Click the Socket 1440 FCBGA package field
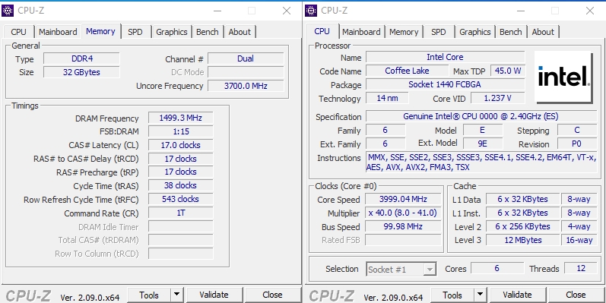Screen dimensions: 606x303 coord(446,84)
